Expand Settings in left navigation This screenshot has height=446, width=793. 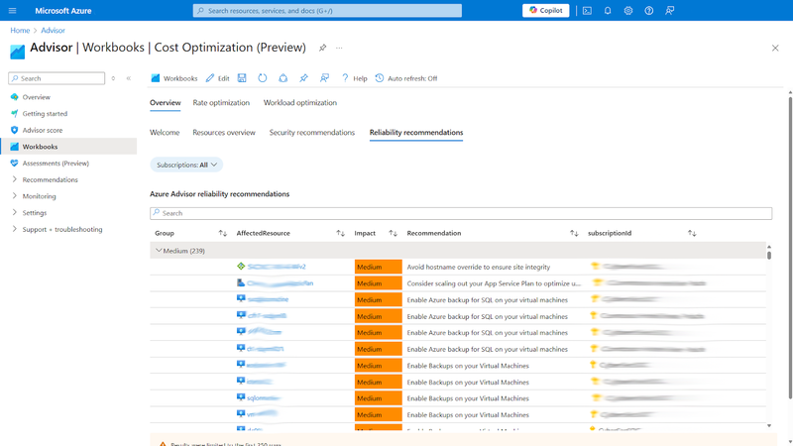pyautogui.click(x=14, y=213)
